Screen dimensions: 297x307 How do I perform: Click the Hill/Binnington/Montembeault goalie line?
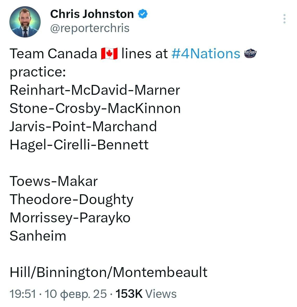click(108, 272)
